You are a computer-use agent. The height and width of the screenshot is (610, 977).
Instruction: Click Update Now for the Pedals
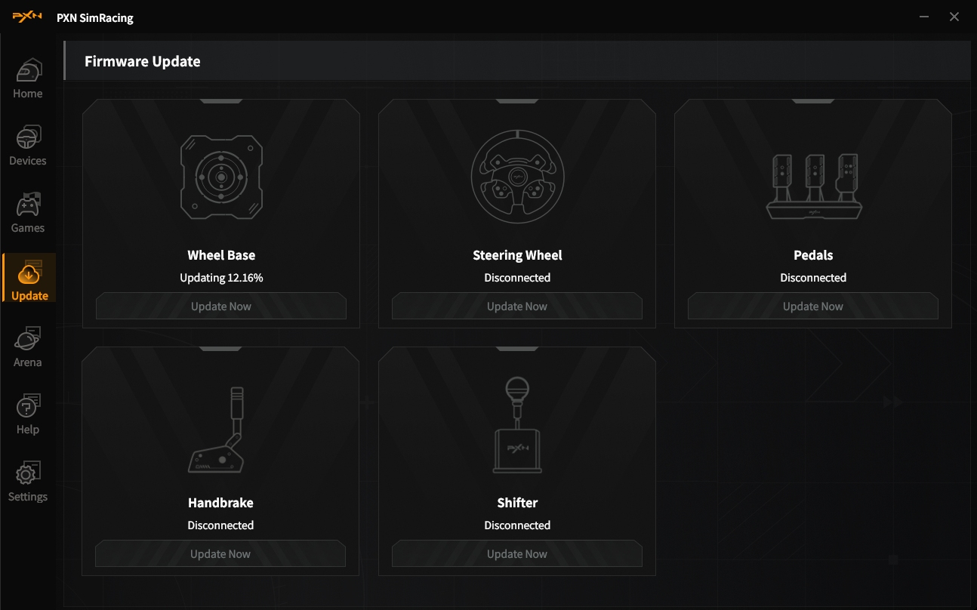[813, 307]
